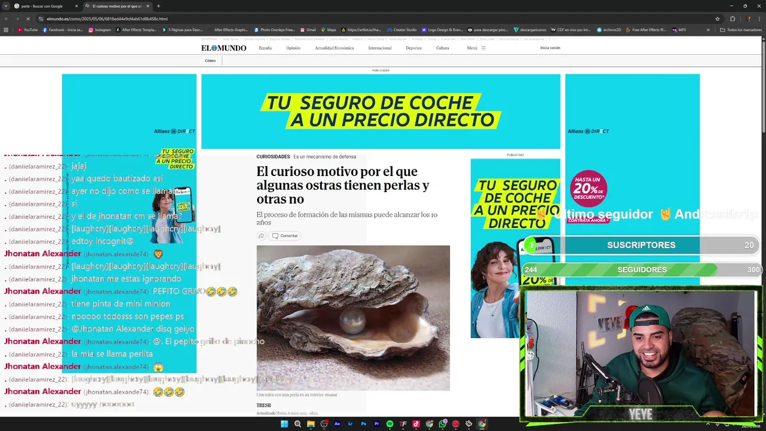Show the hidden bookmarks overflow chevron
The width and height of the screenshot is (766, 431).
click(708, 30)
